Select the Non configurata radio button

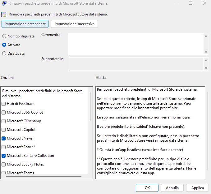(4, 36)
